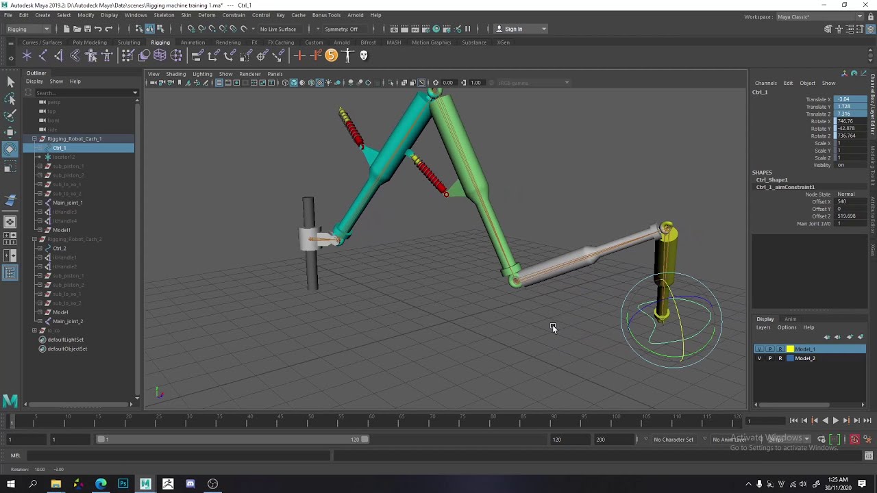
Task: Choose the Create IK Handle shelf icon
Action: pyautogui.click(x=59, y=55)
